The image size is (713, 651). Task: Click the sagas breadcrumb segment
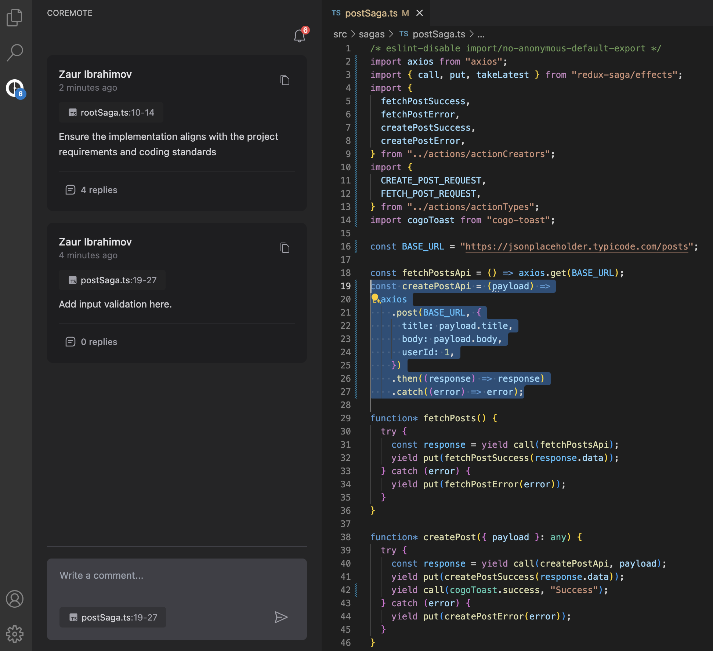(372, 34)
